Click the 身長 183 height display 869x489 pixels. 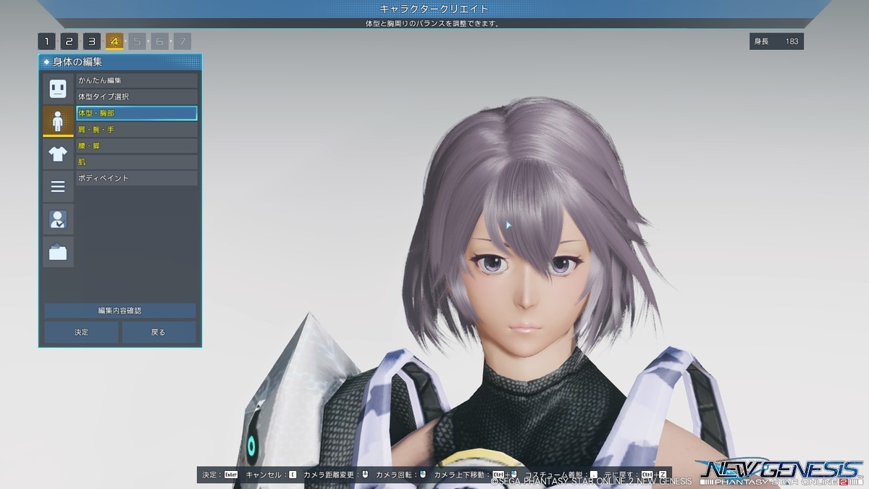click(776, 41)
